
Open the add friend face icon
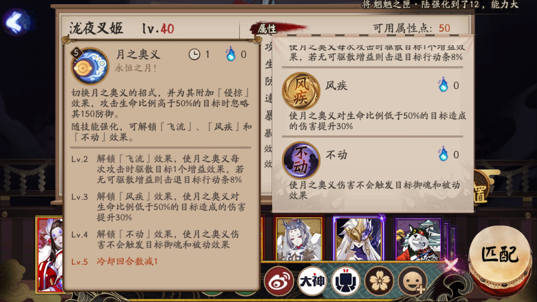coord(413,281)
